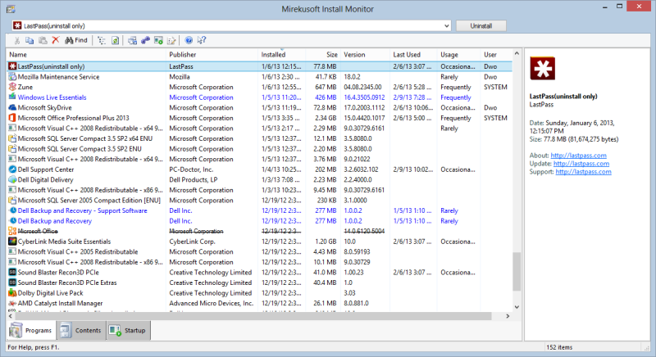The image size is (656, 357).
Task: Open Find with the binoculars button
Action: [x=76, y=40]
